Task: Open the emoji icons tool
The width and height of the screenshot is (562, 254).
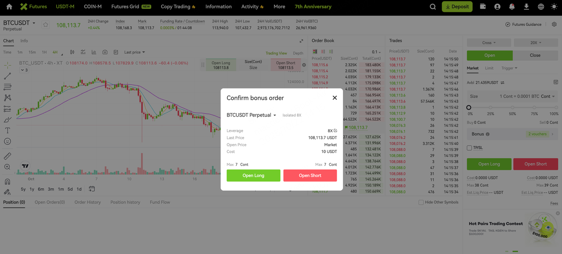Action: pos(7,141)
